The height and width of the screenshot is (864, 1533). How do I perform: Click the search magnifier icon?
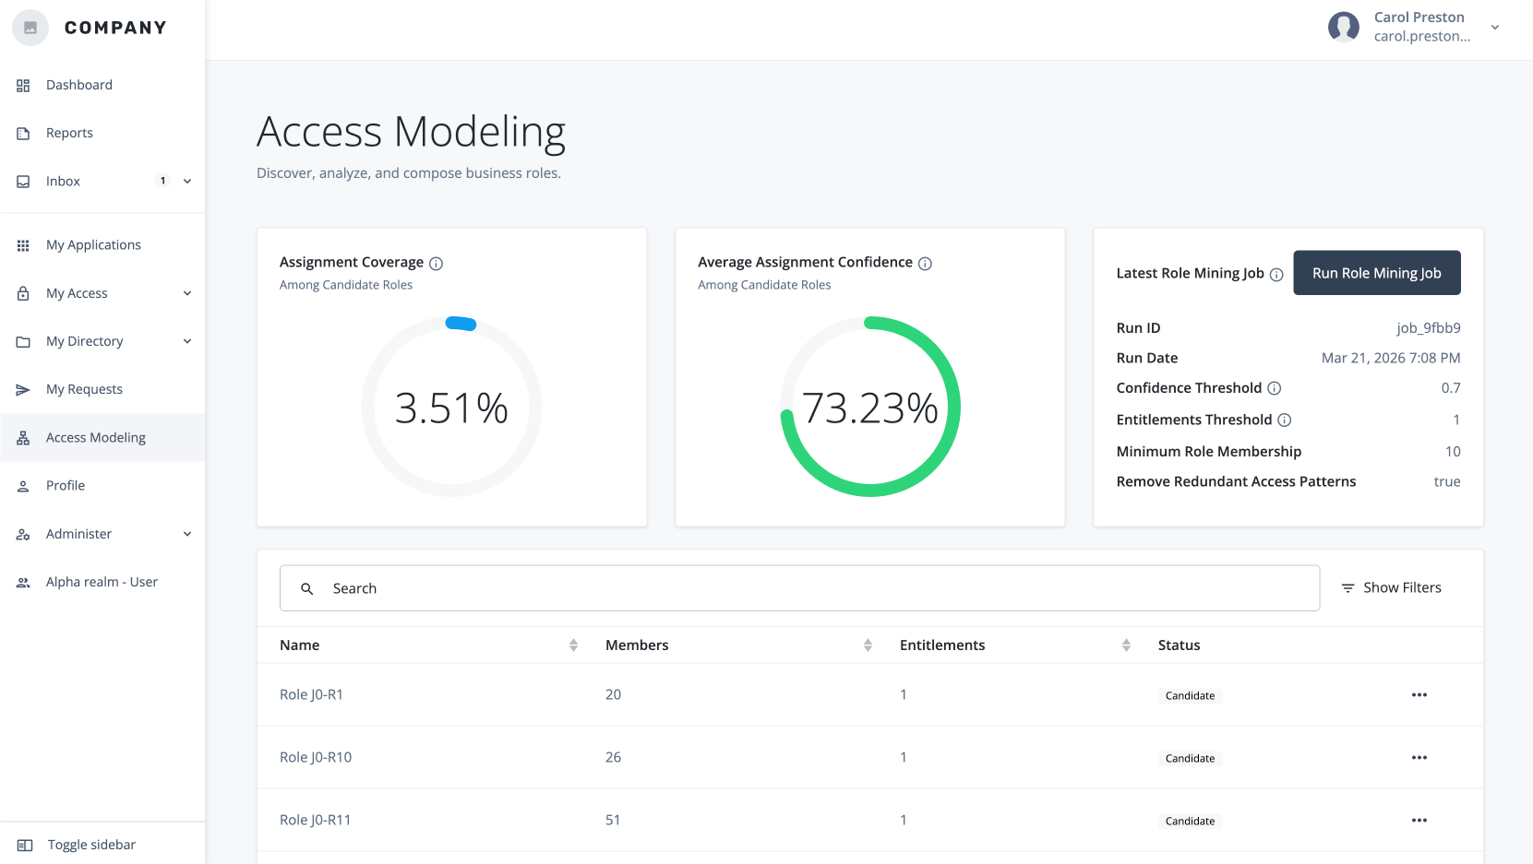[306, 588]
